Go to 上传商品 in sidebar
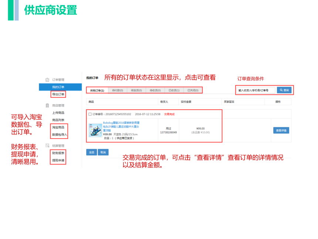 [58, 113]
